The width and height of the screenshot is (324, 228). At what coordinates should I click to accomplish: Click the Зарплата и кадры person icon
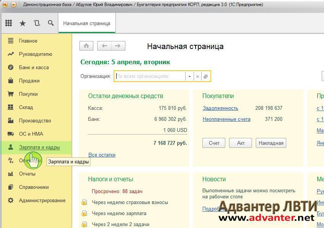11,147
